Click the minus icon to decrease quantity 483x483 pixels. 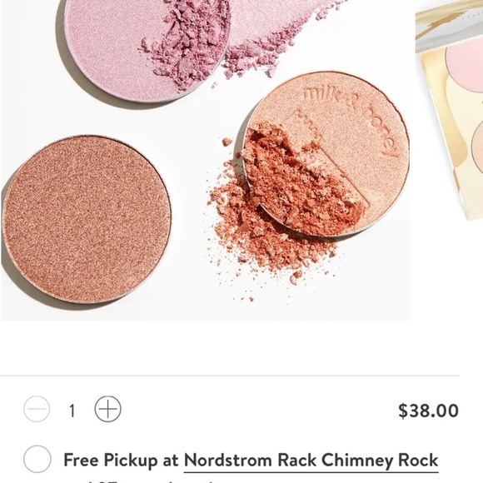[x=37, y=409]
